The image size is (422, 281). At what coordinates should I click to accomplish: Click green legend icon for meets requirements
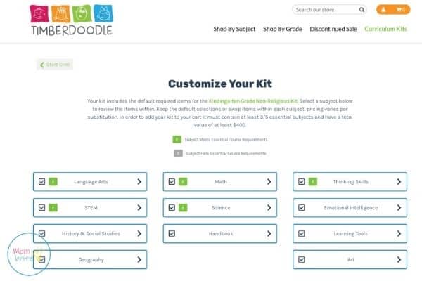[177, 139]
